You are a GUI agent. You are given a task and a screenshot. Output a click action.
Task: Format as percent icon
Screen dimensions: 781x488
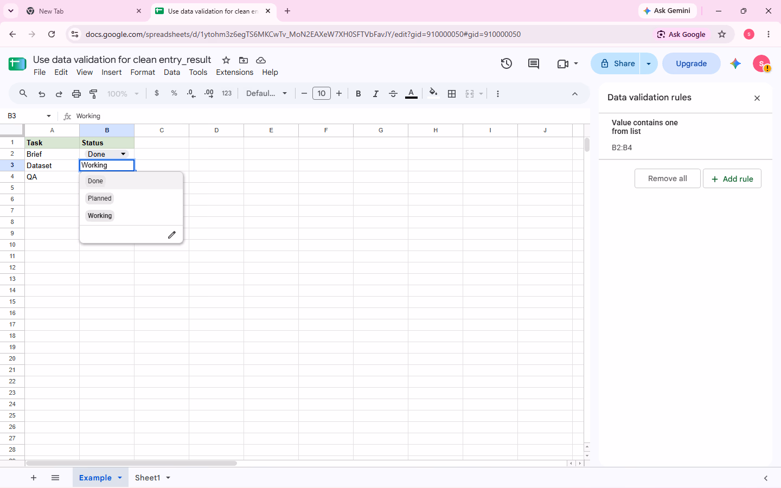[x=174, y=93]
